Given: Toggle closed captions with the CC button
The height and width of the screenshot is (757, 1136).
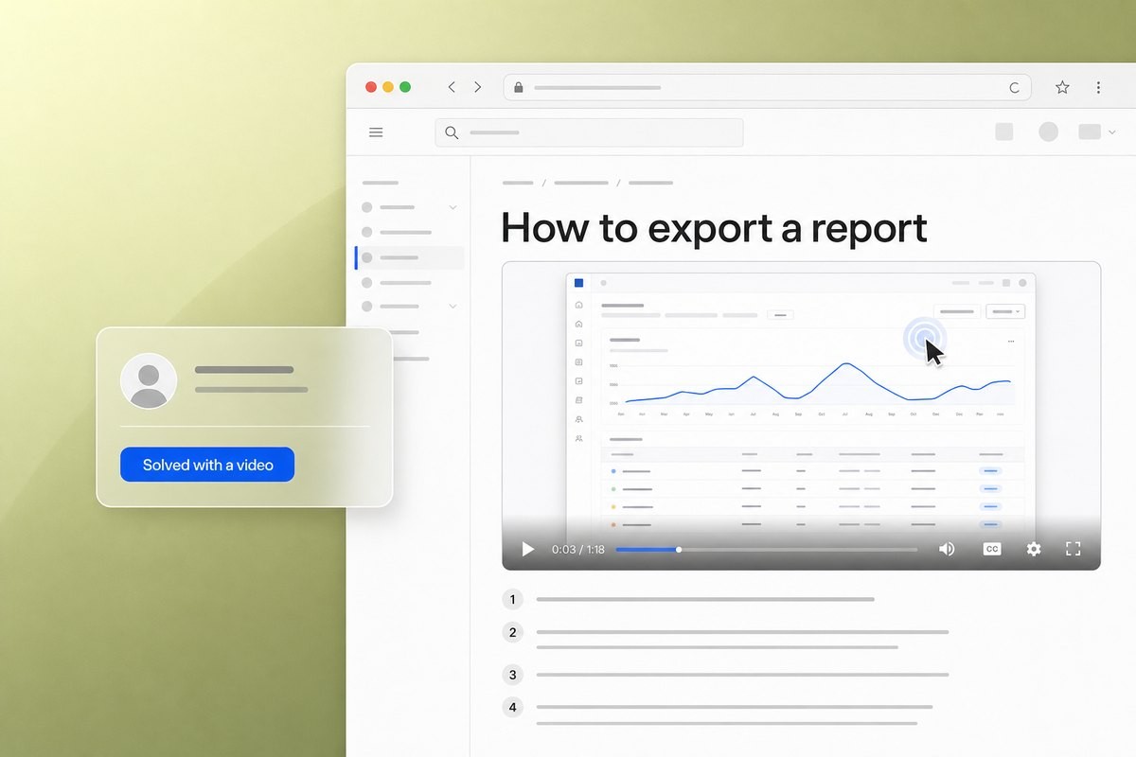Looking at the screenshot, I should click(x=991, y=549).
